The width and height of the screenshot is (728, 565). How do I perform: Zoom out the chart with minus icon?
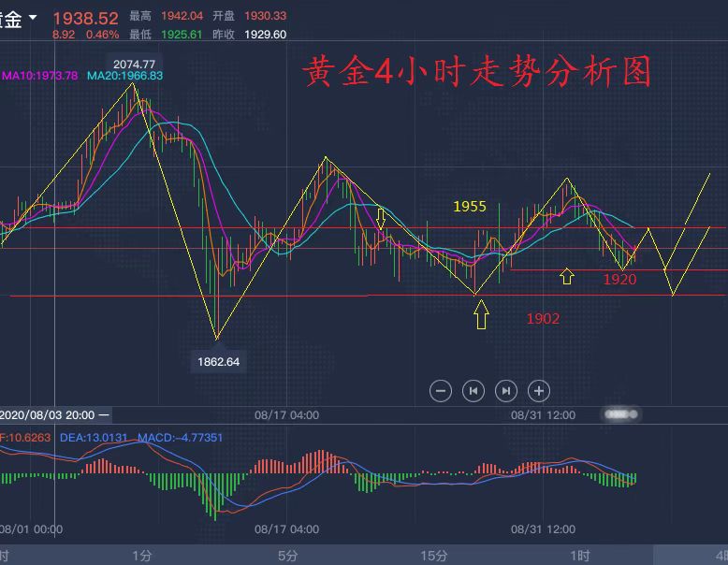click(442, 391)
